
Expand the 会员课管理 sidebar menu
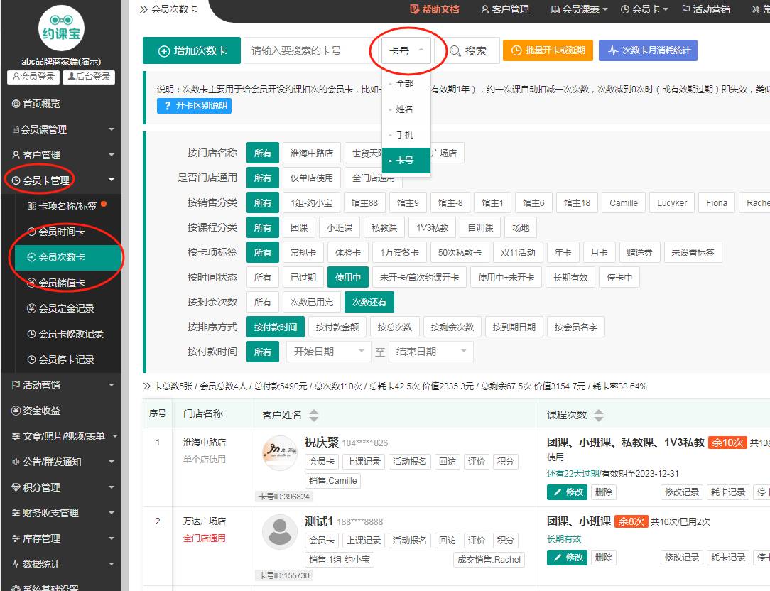coord(61,129)
